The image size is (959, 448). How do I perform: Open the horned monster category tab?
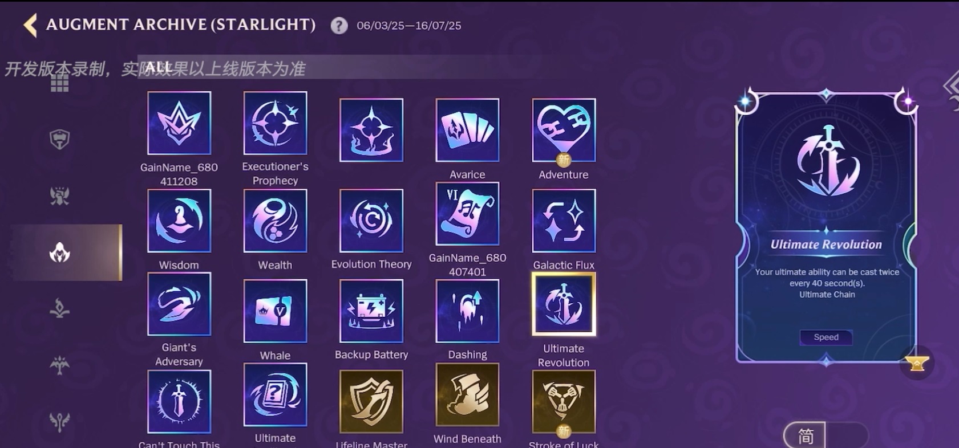pyautogui.click(x=59, y=196)
